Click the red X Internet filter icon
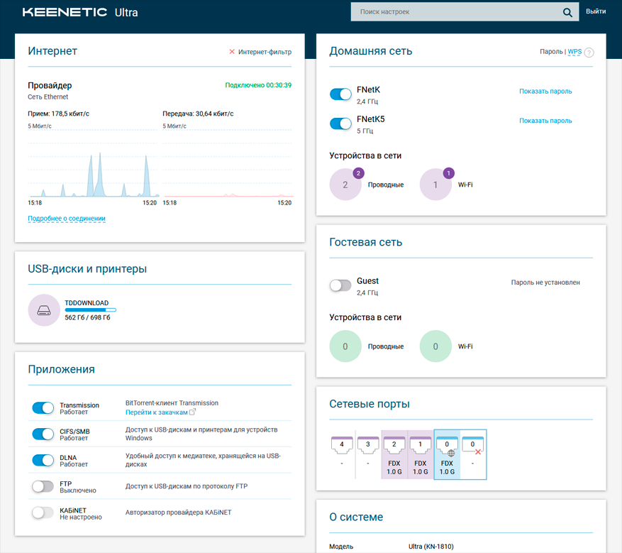 point(232,52)
